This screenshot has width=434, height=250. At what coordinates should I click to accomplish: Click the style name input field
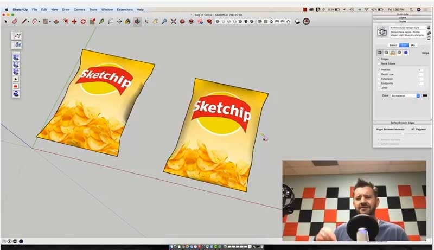(x=409, y=28)
